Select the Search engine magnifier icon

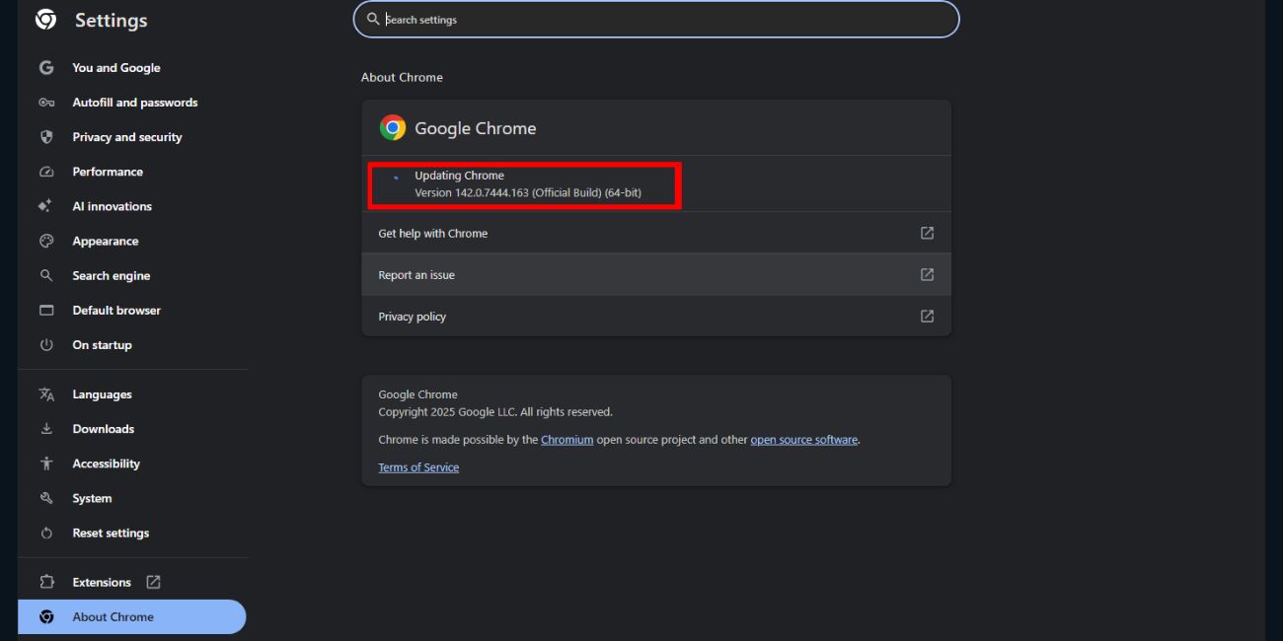45,275
